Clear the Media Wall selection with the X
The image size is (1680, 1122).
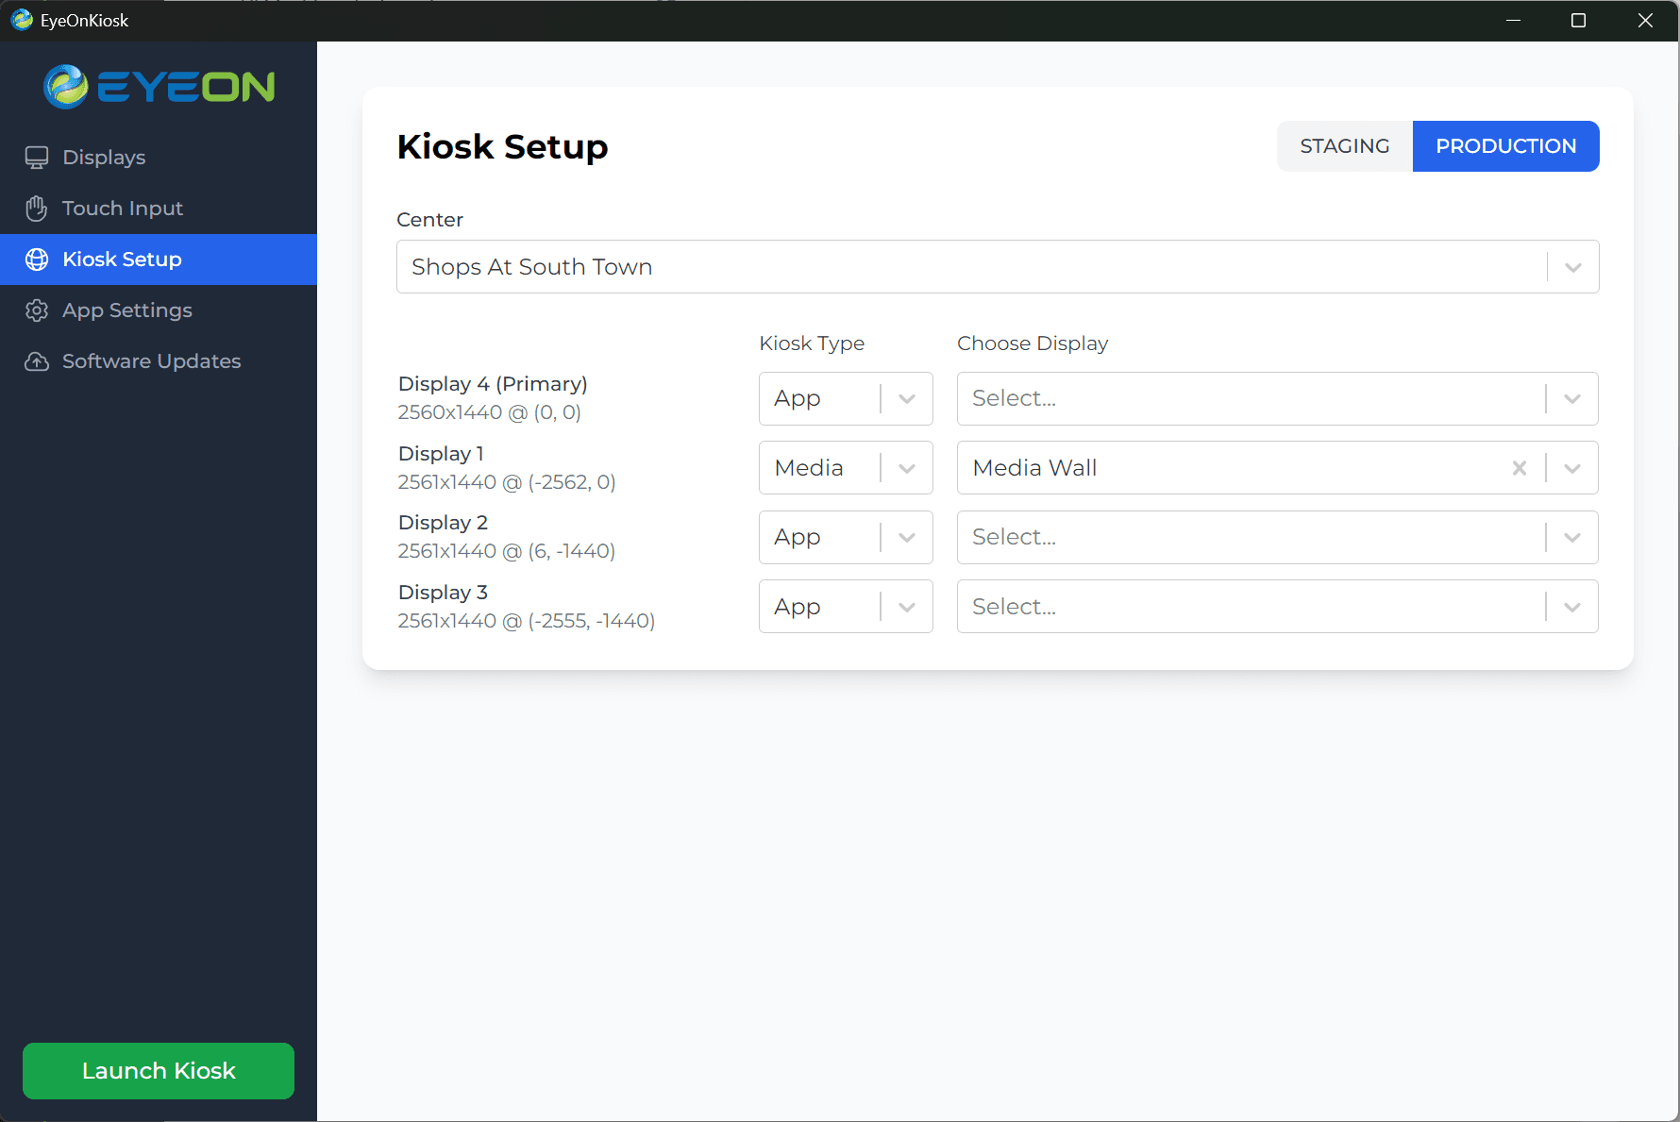click(x=1520, y=467)
